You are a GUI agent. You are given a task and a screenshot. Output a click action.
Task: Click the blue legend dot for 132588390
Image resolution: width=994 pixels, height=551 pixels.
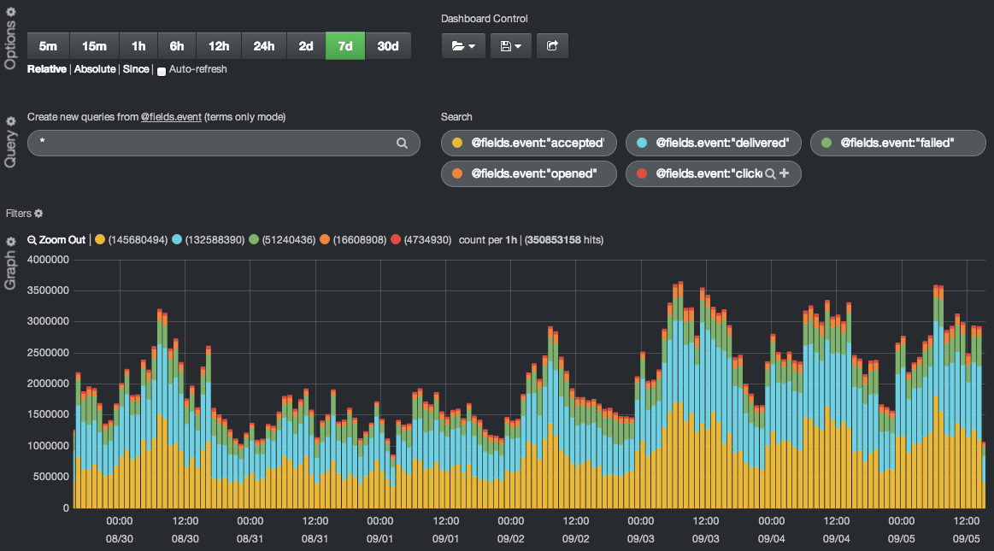click(x=177, y=239)
